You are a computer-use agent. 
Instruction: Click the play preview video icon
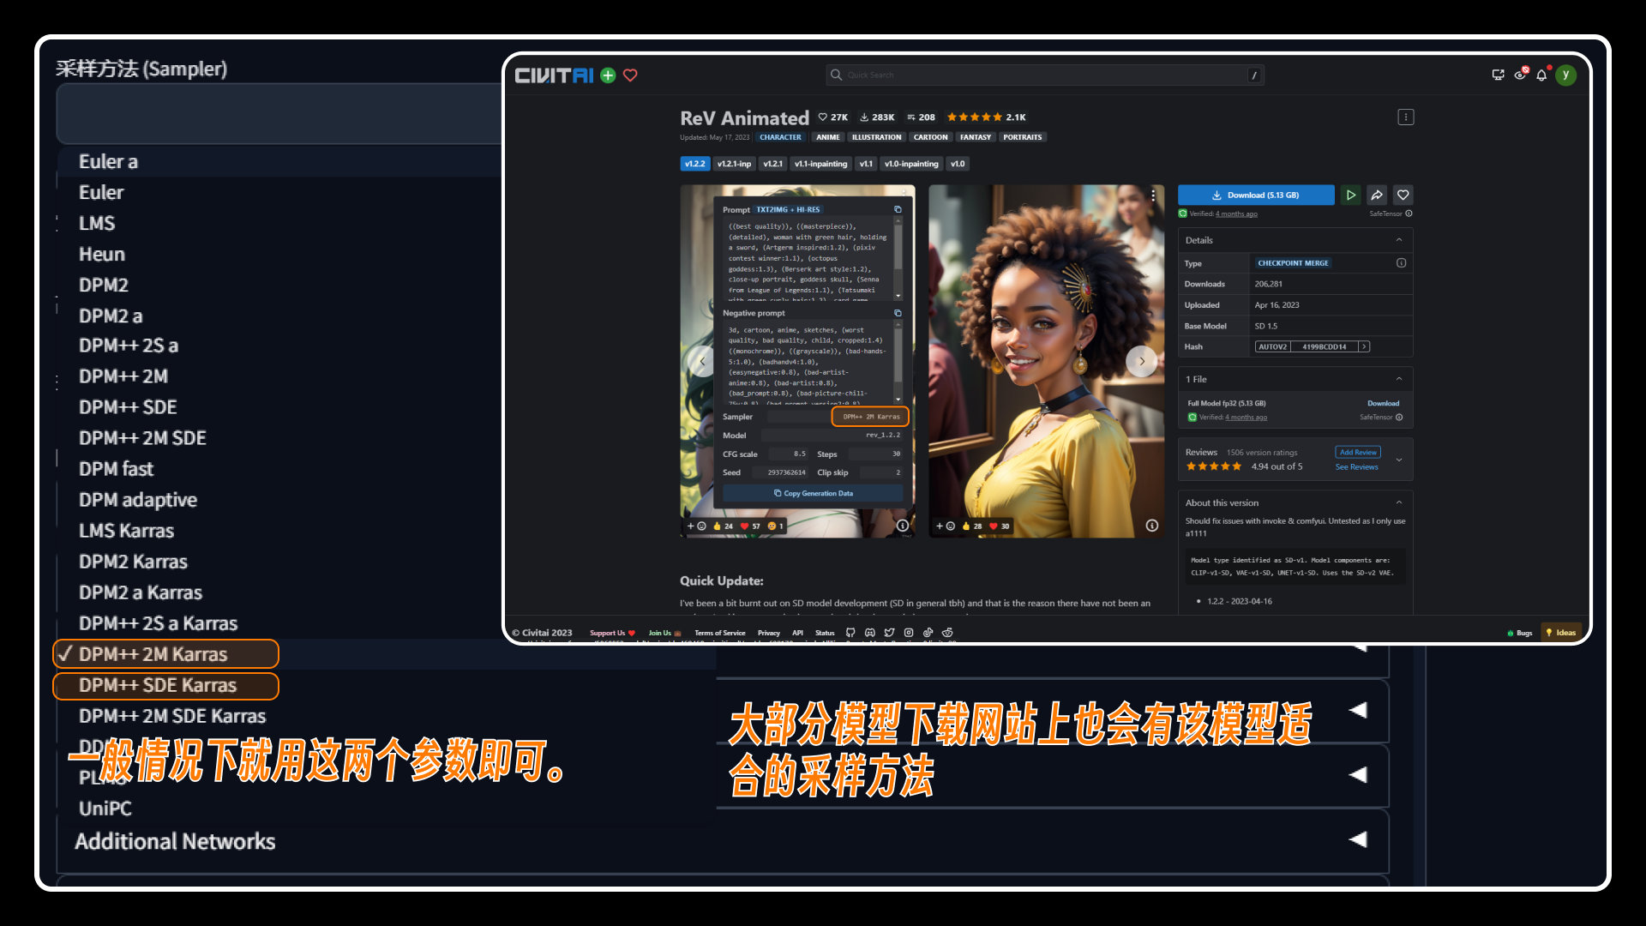click(x=1350, y=195)
